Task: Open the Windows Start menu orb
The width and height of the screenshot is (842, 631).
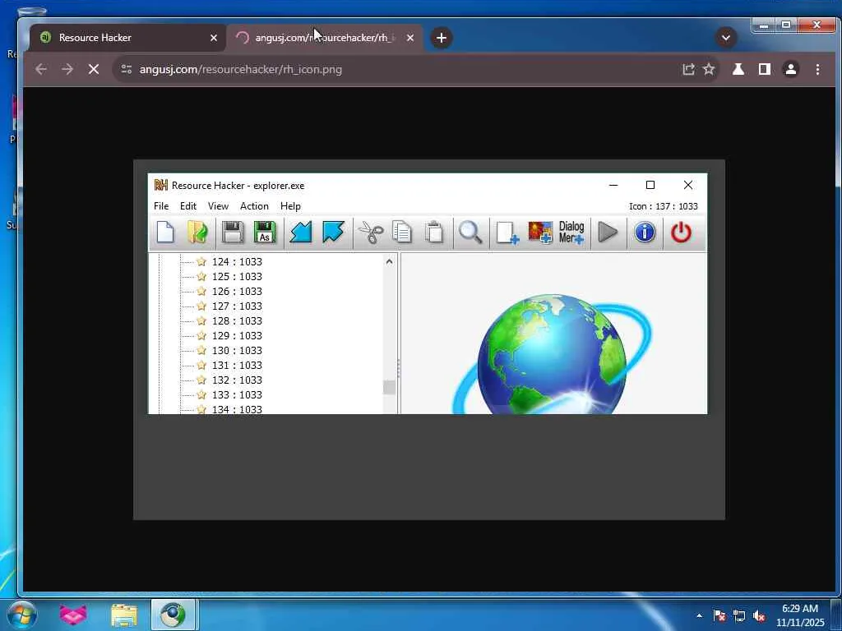Action: tap(21, 615)
